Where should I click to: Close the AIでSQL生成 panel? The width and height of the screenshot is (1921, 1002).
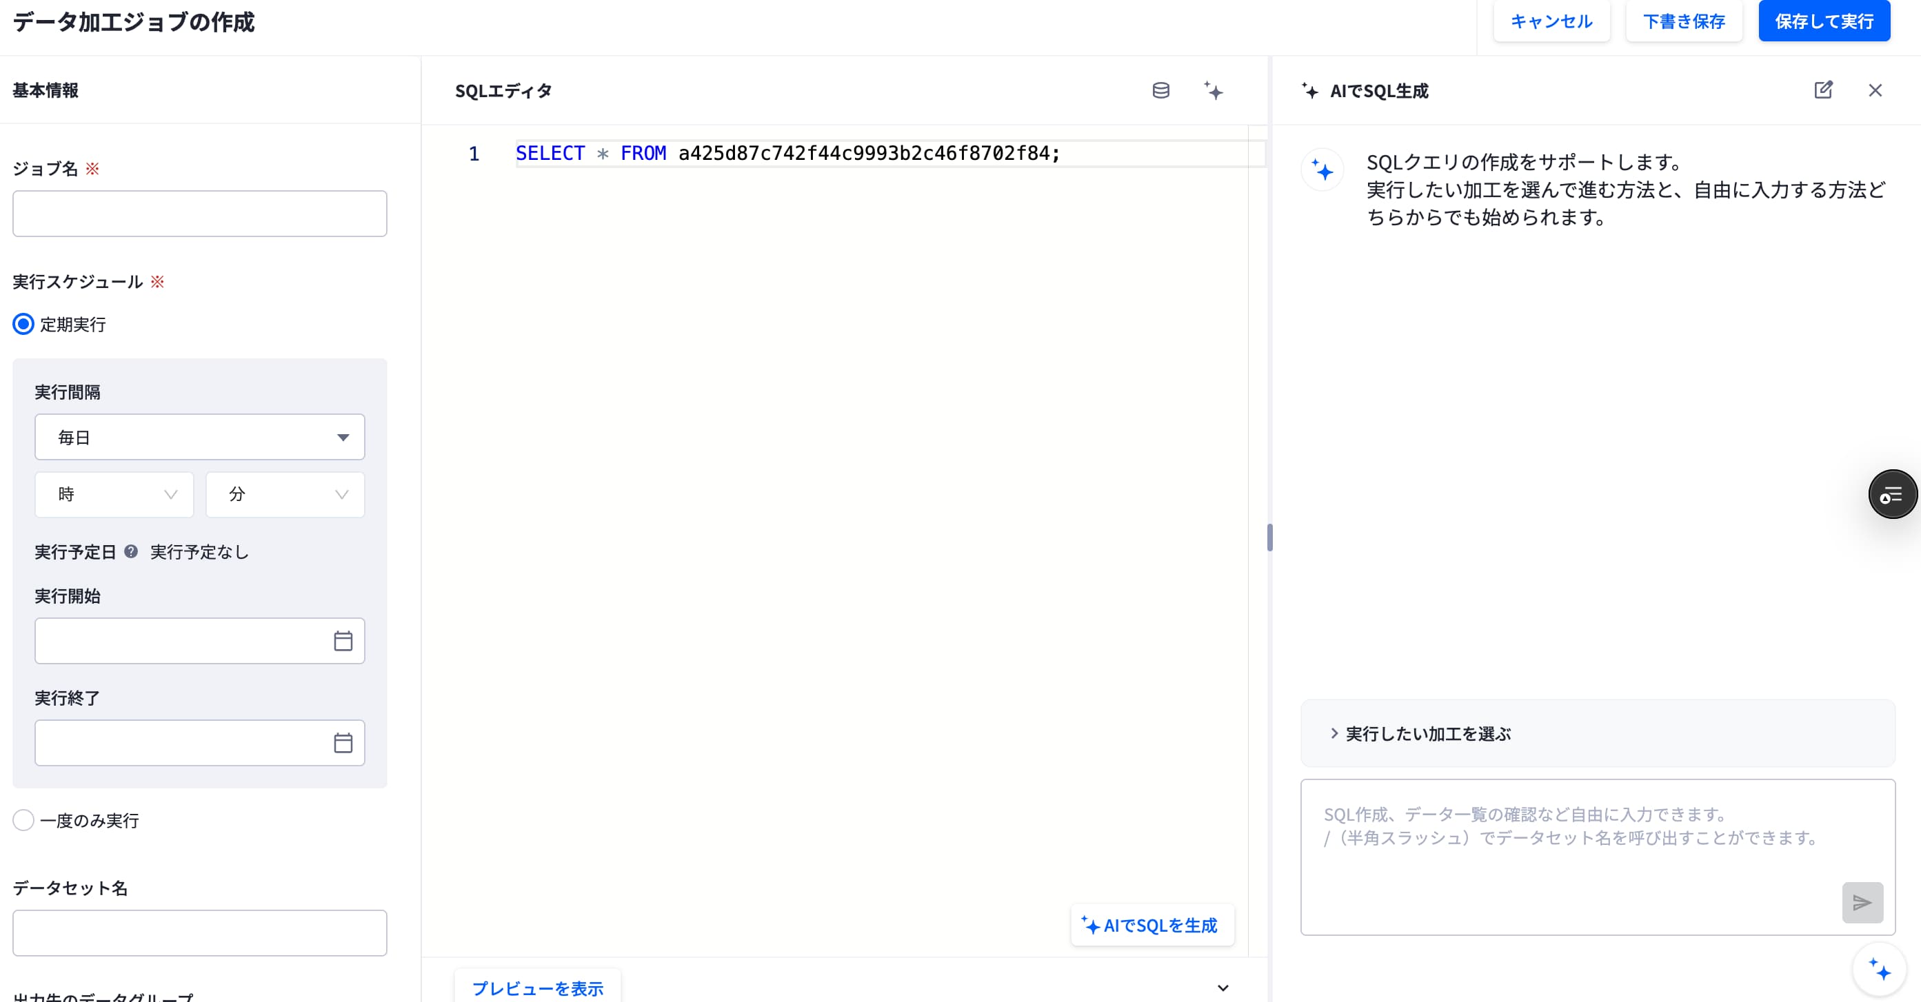[1875, 90]
